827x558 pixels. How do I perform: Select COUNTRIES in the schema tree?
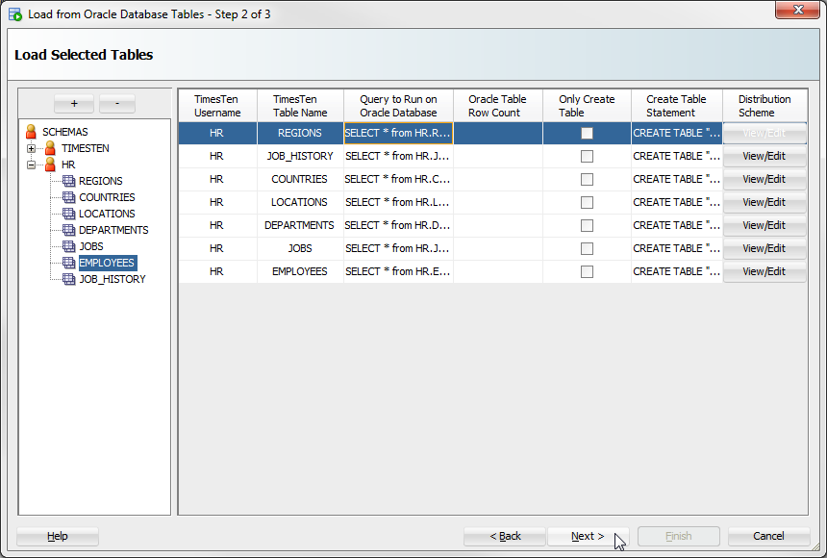coord(107,197)
